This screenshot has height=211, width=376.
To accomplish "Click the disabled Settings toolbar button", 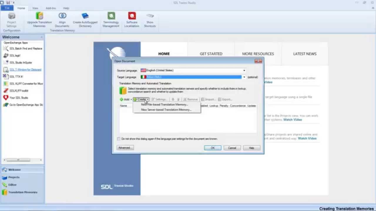I will (x=160, y=99).
